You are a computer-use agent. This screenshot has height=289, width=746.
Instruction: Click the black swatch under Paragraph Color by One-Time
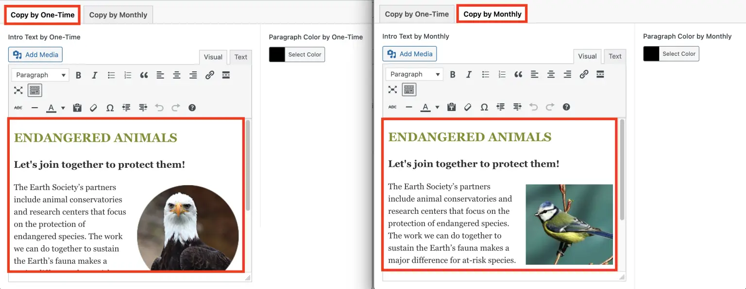pyautogui.click(x=277, y=55)
